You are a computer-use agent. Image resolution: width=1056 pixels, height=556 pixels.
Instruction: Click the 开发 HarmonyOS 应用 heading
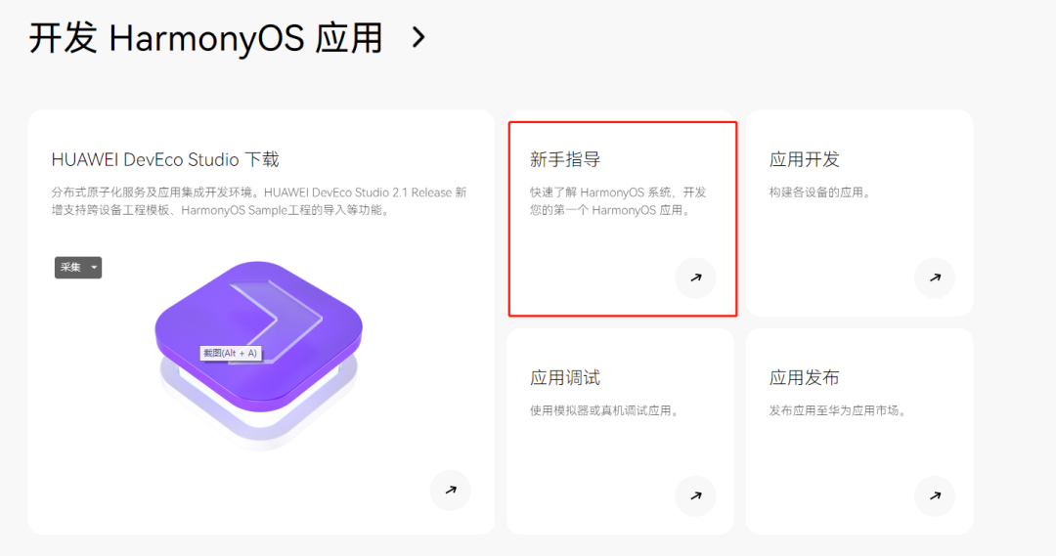(206, 38)
